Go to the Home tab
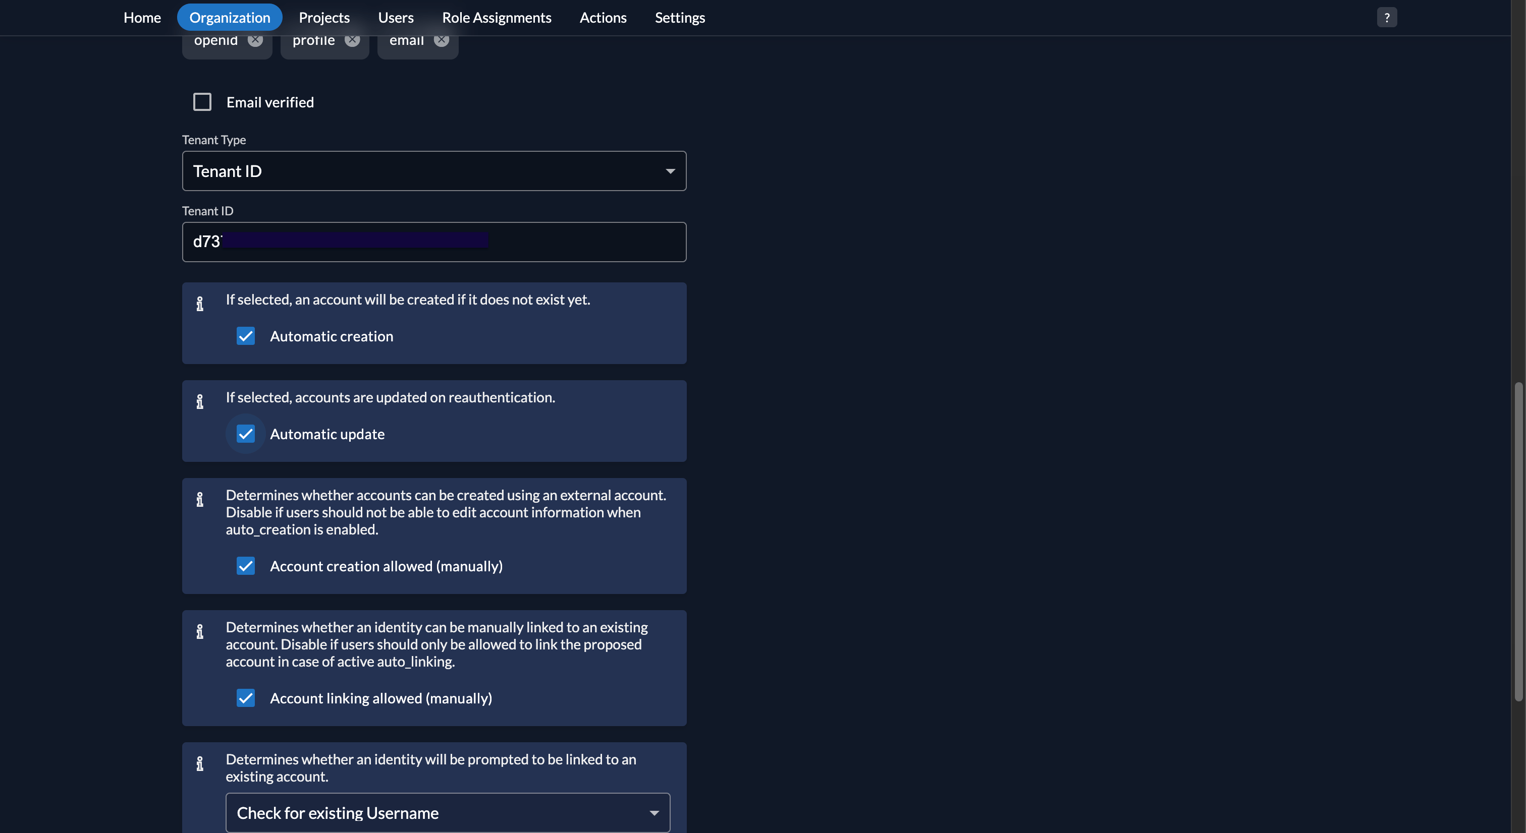1526x833 pixels. point(142,17)
